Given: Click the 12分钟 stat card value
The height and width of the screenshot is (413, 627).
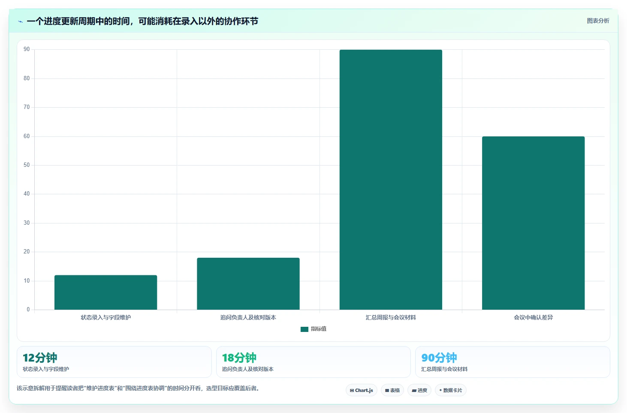Looking at the screenshot, I should 40,358.
